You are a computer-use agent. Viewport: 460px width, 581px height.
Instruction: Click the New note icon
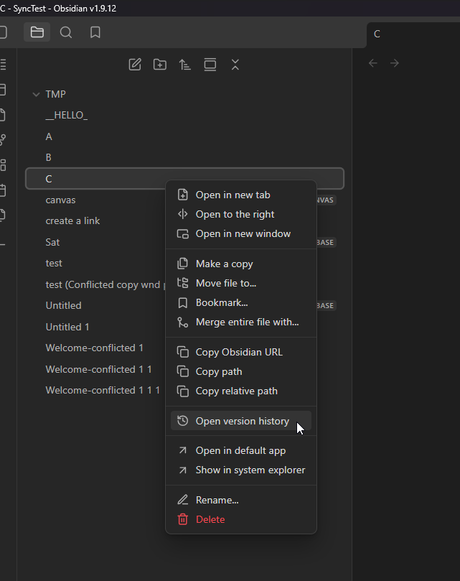click(x=135, y=65)
